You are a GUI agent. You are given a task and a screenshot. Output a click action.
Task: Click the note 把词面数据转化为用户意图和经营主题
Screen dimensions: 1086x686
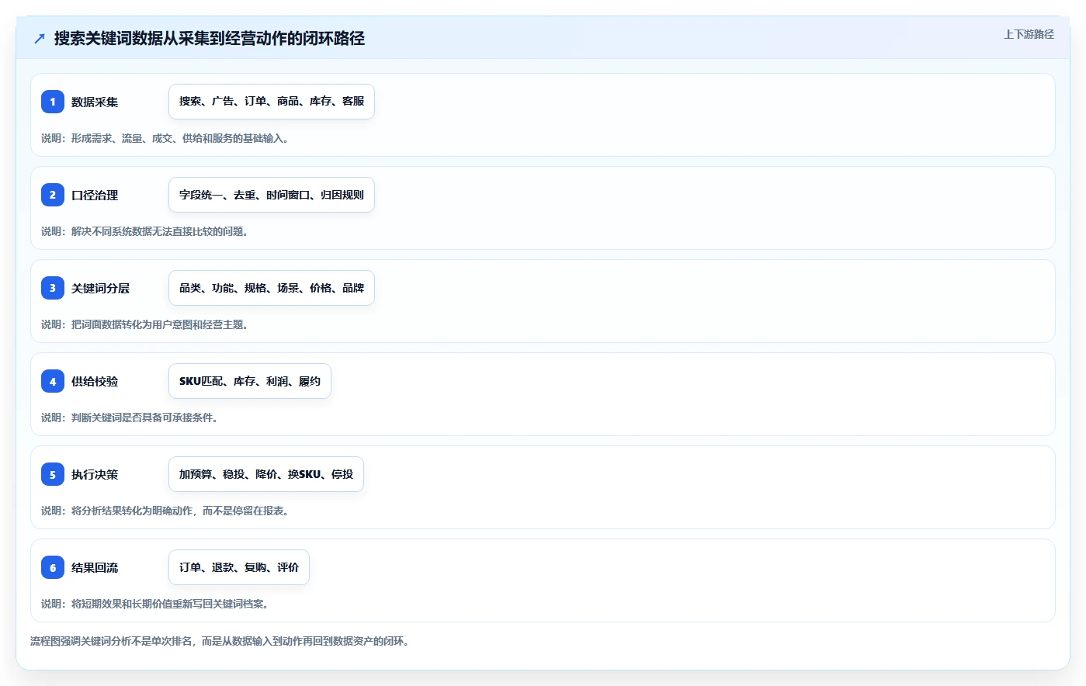coord(144,324)
